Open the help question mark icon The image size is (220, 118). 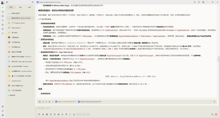[x=3, y=107]
